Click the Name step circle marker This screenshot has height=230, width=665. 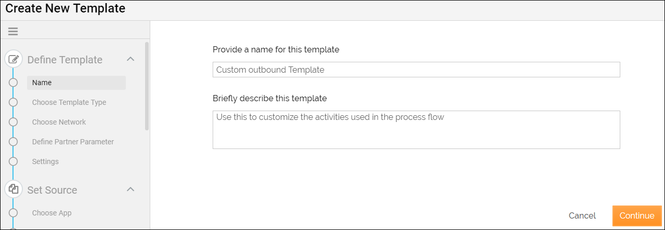pyautogui.click(x=14, y=83)
